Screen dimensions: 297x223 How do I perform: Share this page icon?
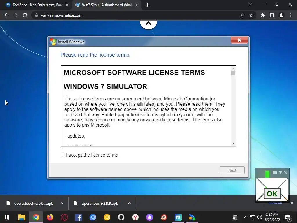coord(242,15)
